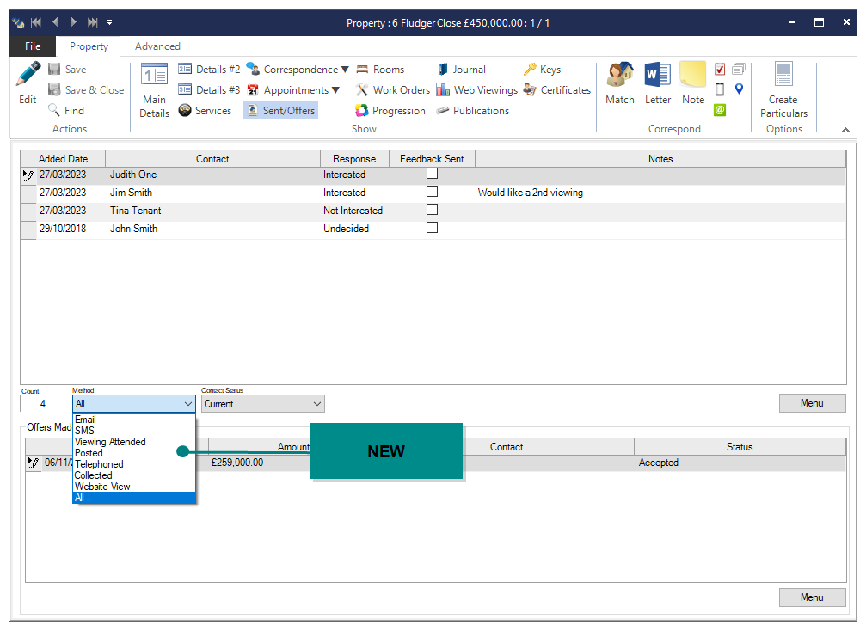Switch to the Advanced tab
This screenshot has height=631, width=866.
coord(157,46)
